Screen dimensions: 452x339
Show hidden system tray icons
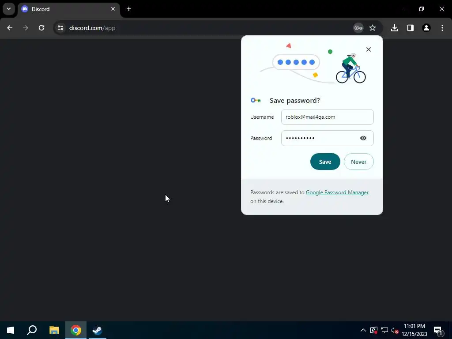tap(363, 330)
